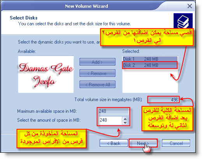Focus the amount of space MB field
This screenshot has width=202, height=159.
coord(110,120)
